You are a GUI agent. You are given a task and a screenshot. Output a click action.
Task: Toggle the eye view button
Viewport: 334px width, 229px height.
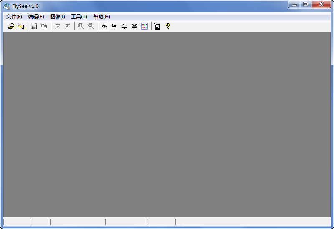point(104,26)
